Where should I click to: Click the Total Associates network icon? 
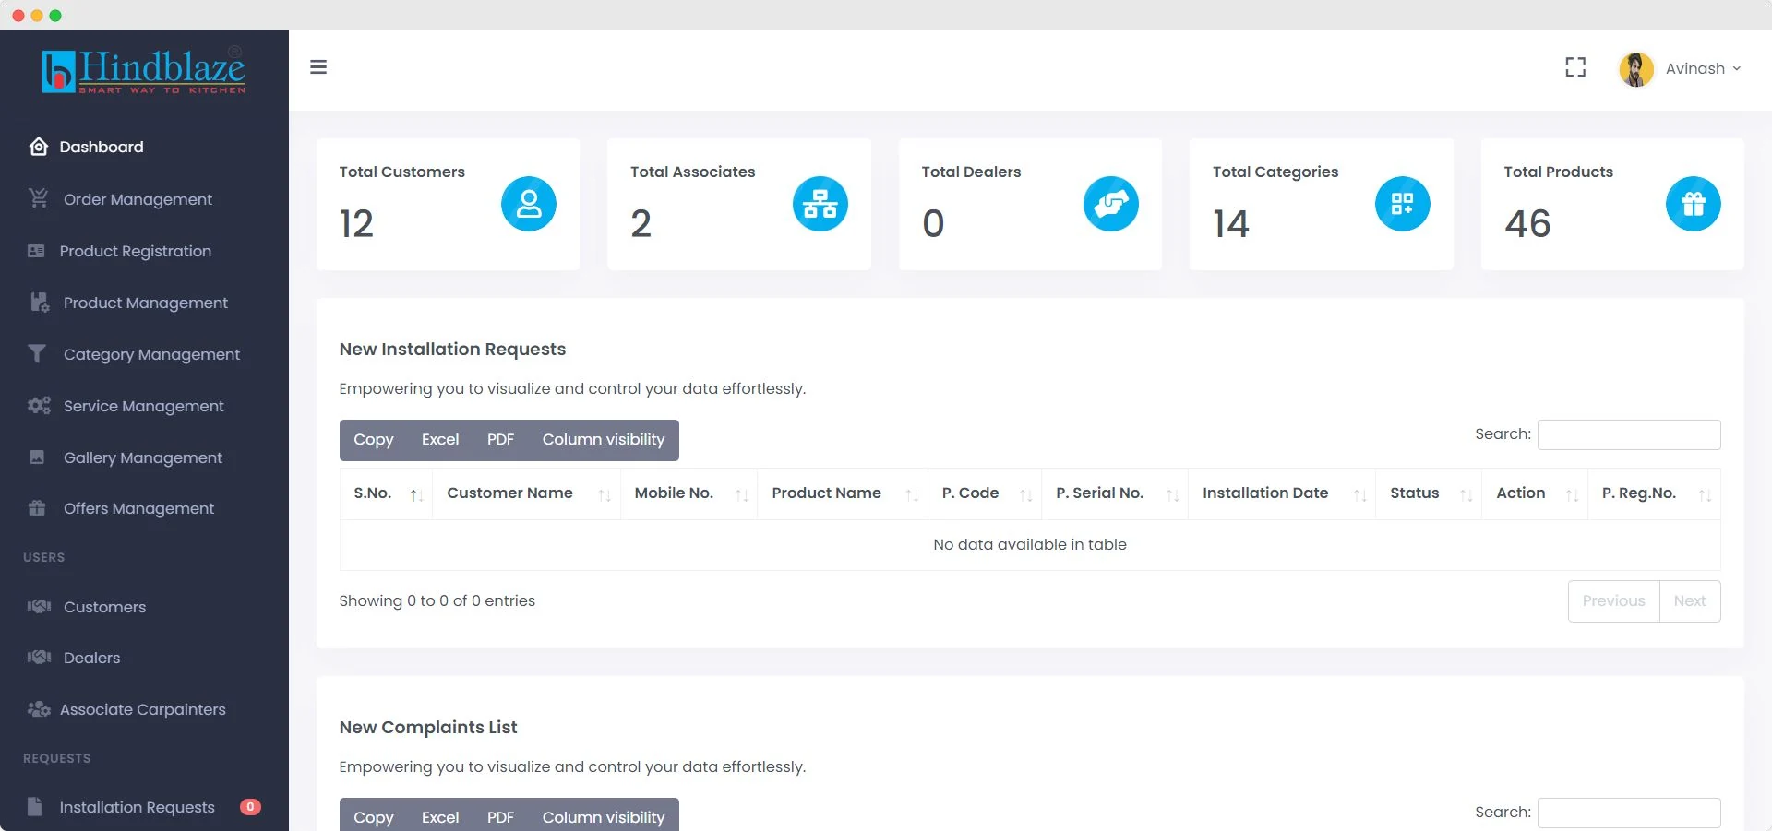click(x=820, y=204)
